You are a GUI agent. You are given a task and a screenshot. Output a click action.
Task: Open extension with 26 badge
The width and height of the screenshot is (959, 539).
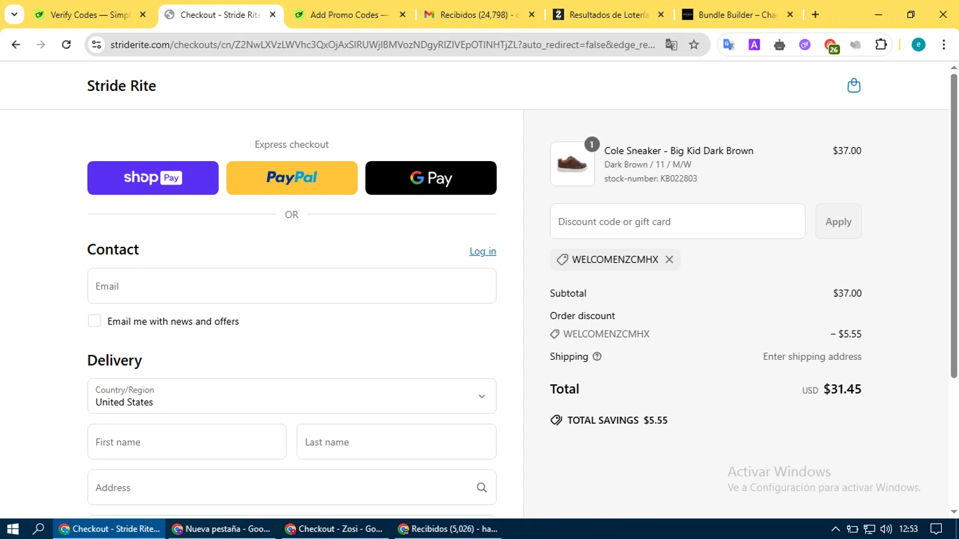pyautogui.click(x=830, y=45)
